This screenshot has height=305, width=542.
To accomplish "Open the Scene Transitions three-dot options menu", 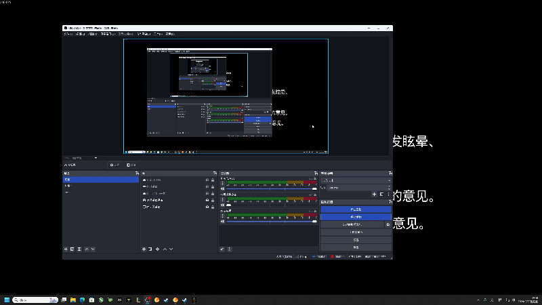I will [388, 195].
